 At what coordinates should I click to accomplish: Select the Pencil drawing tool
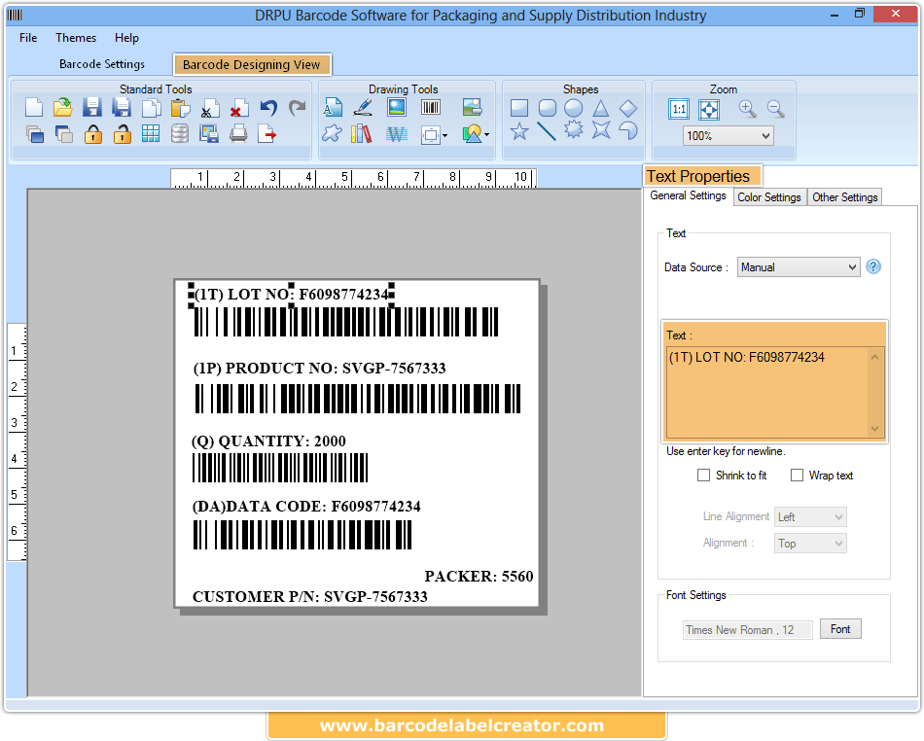click(363, 107)
